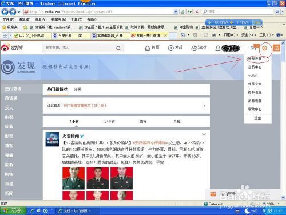Click the add to favorites bar icon
286x215 pixels.
[25, 28]
